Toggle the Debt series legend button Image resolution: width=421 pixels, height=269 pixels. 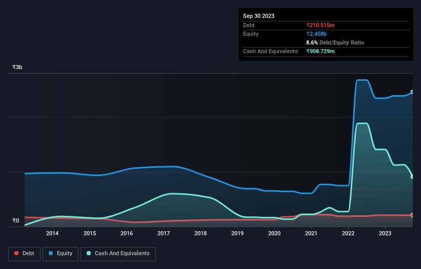pos(25,254)
